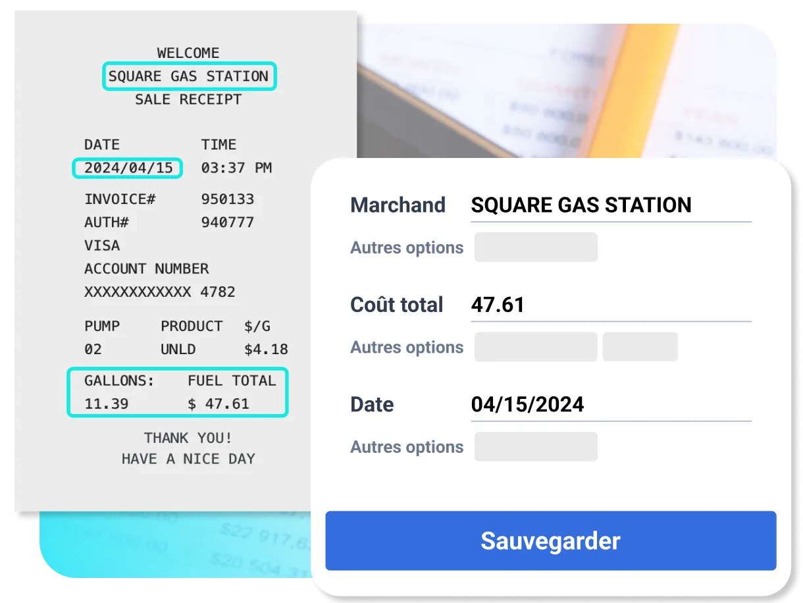Click the AUTH# label on receipt
This screenshot has width=803, height=603.
click(107, 223)
